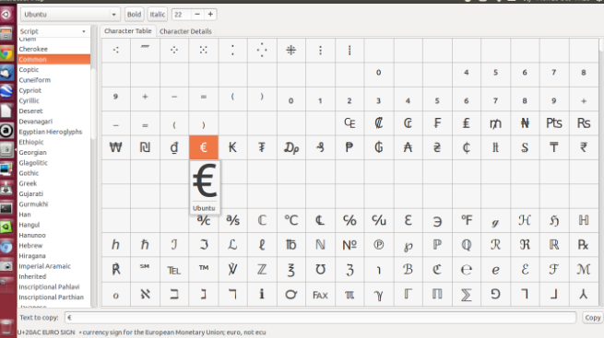Decrease font size with minus button
The height and width of the screenshot is (338, 604).
pyautogui.click(x=197, y=14)
